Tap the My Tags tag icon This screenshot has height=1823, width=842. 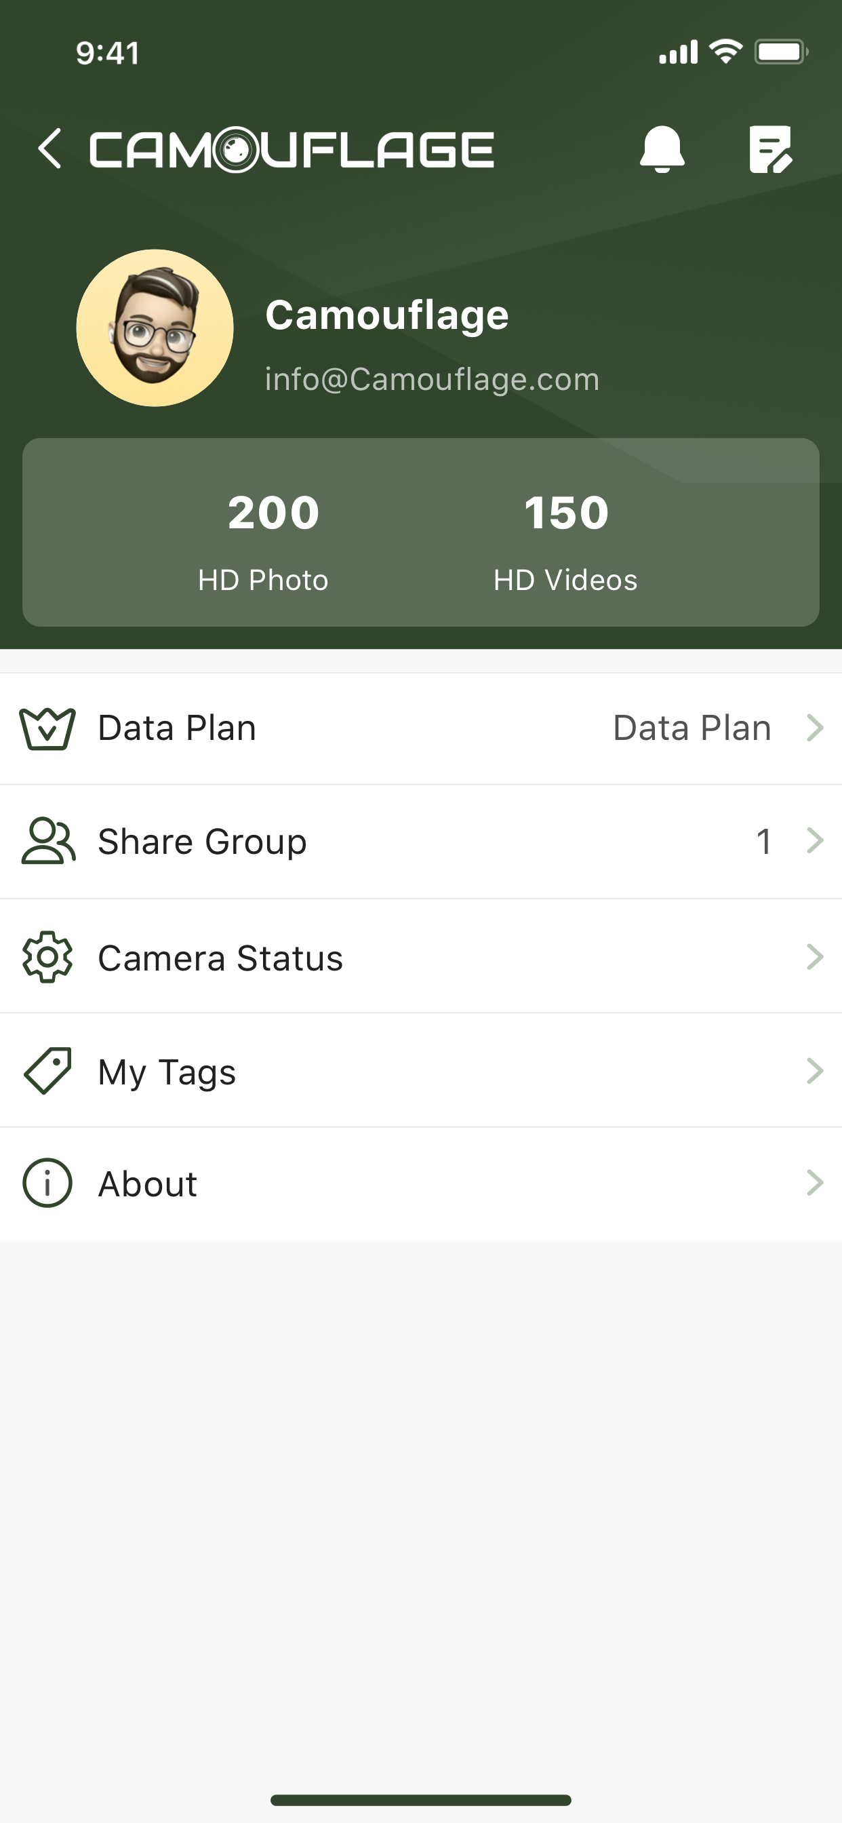pos(47,1071)
